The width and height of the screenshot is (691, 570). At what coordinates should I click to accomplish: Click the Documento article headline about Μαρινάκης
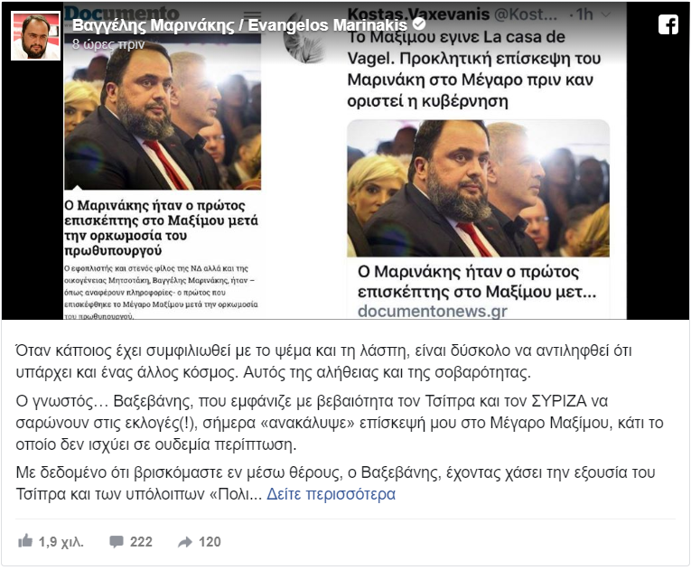coord(162,228)
